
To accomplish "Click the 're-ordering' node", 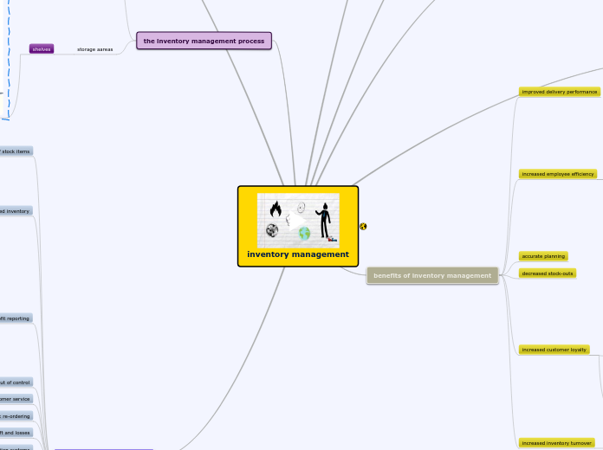I will pyautogui.click(x=16, y=416).
